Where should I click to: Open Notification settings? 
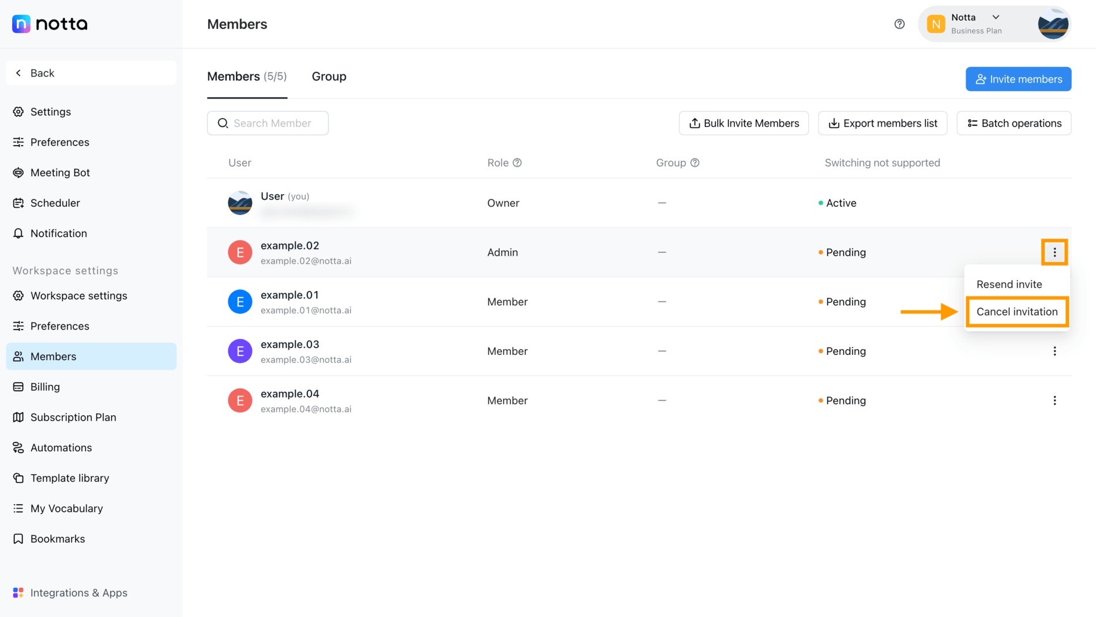point(91,233)
